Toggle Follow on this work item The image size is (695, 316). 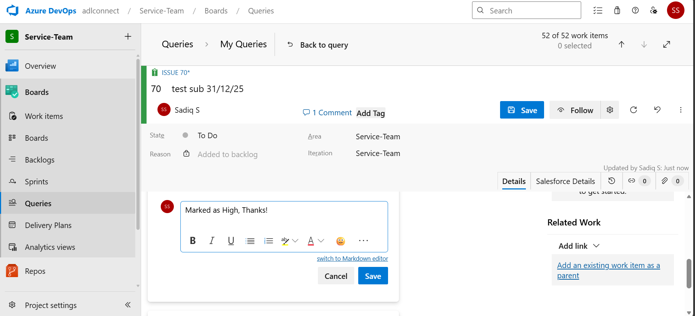(575, 110)
